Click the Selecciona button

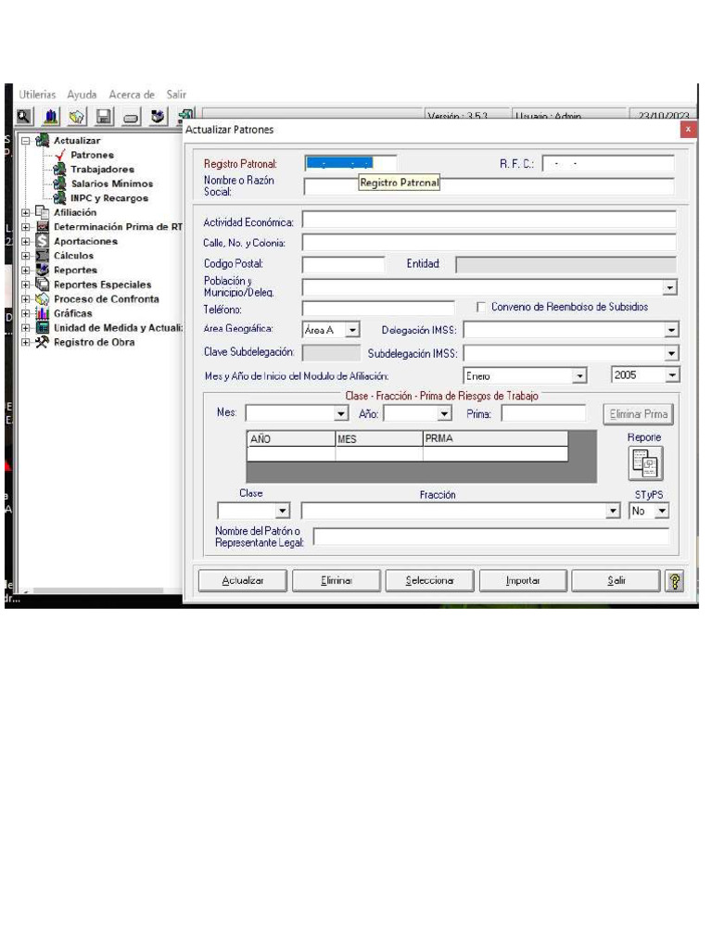click(x=430, y=581)
